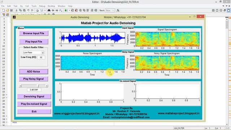Click the Step in debug icon
Viewport: 231px width, 130px height.
click(84, 10)
